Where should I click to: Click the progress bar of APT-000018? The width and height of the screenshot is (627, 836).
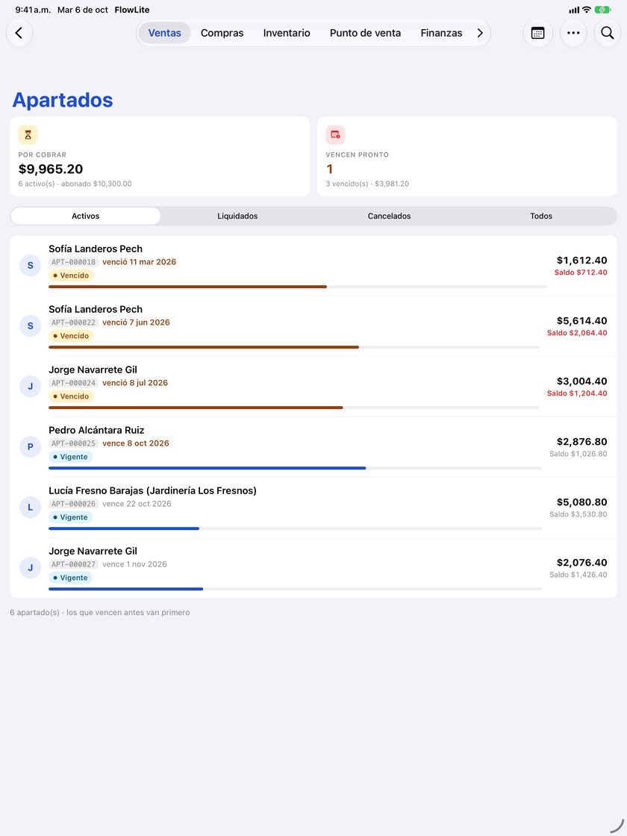pyautogui.click(x=298, y=287)
